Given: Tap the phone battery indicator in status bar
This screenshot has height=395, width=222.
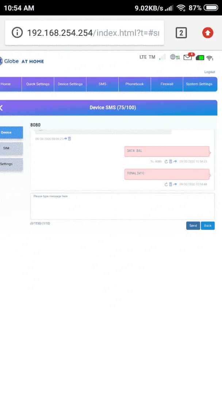Looking at the screenshot, I should point(211,8).
